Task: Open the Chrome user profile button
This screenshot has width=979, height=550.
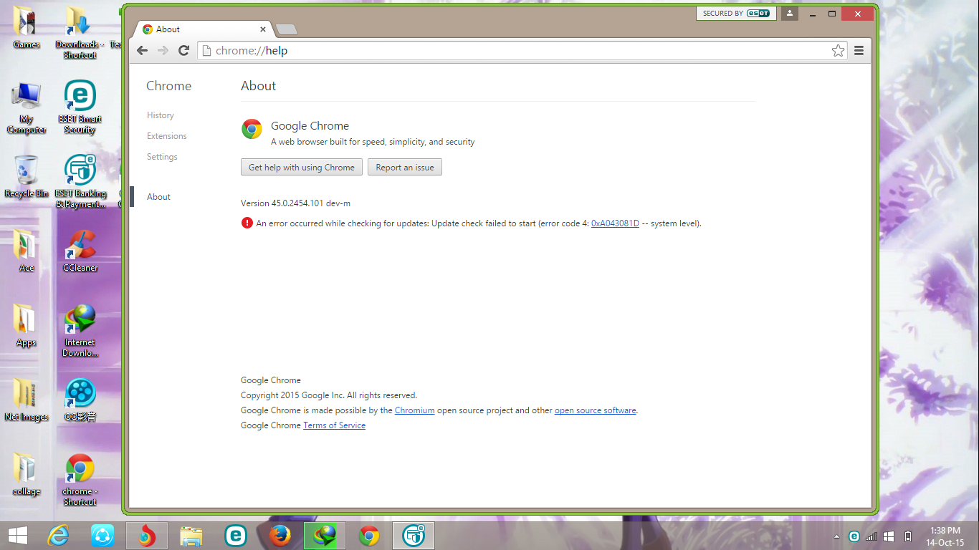Action: 790,13
